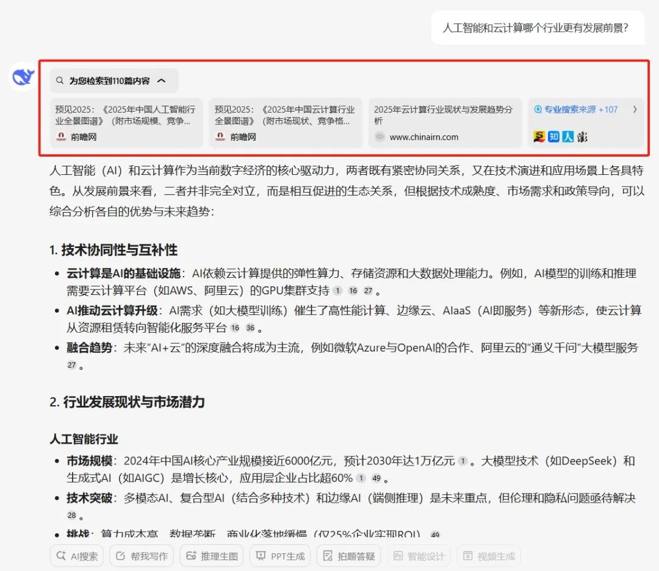Open citation 1 after 达1万亿元
The image size is (659, 571).
pyautogui.click(x=463, y=461)
